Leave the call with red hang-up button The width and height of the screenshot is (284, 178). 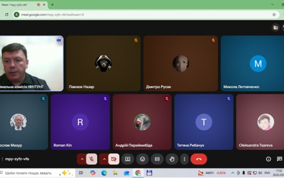(x=199, y=159)
